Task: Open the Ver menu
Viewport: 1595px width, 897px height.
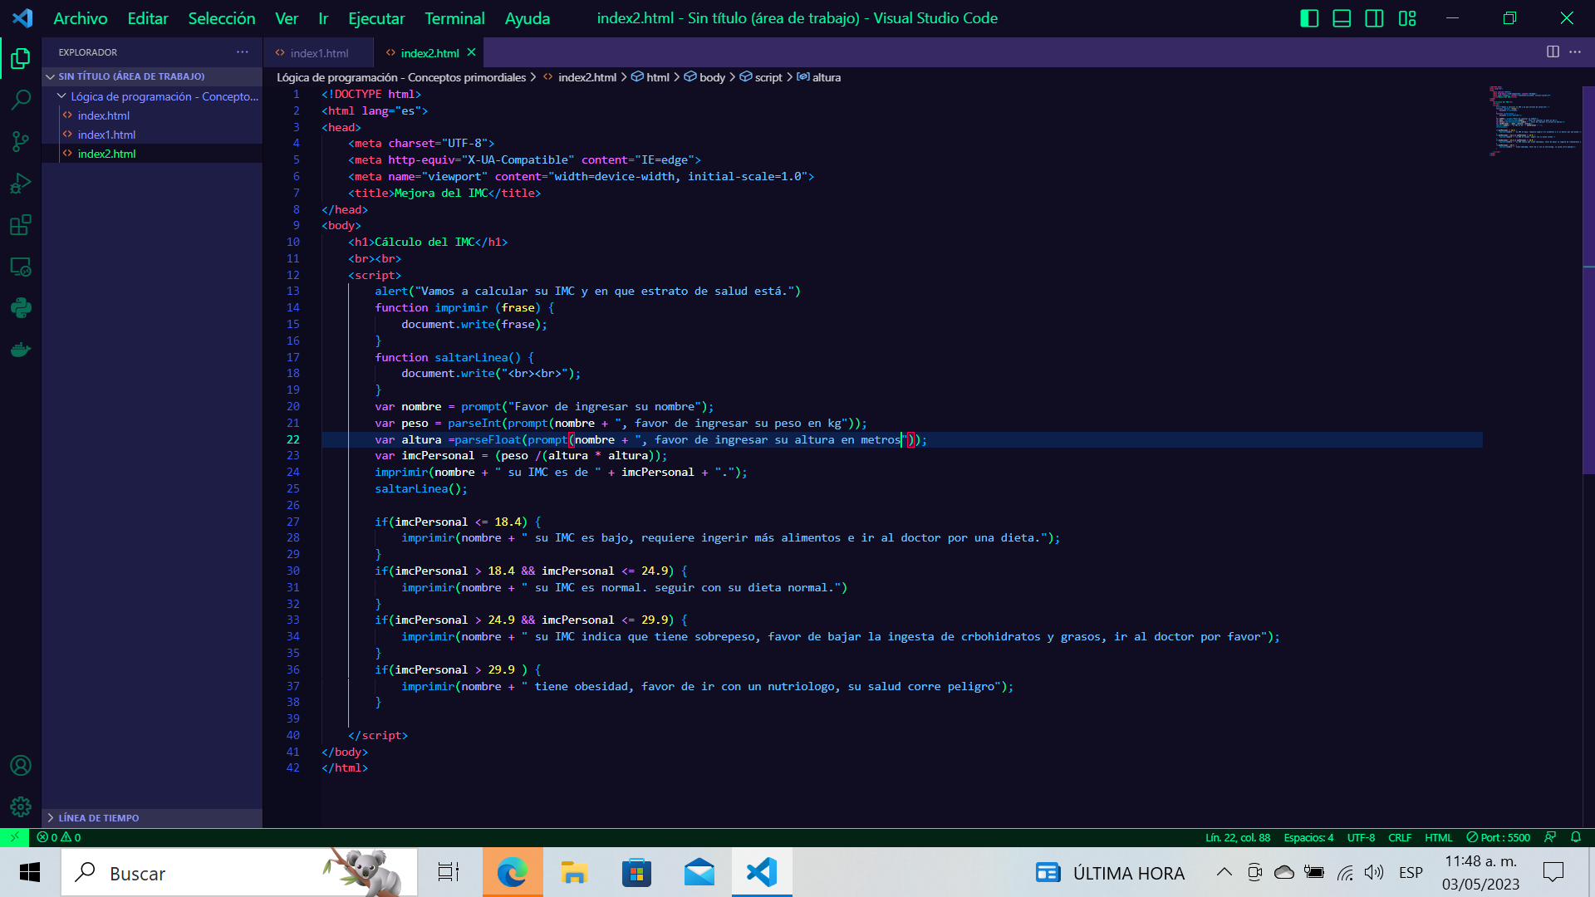Action: 287,18
